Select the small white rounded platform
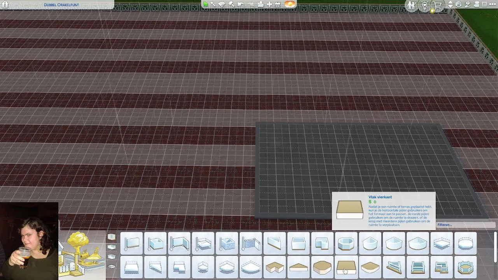The image size is (498, 280). (203, 268)
